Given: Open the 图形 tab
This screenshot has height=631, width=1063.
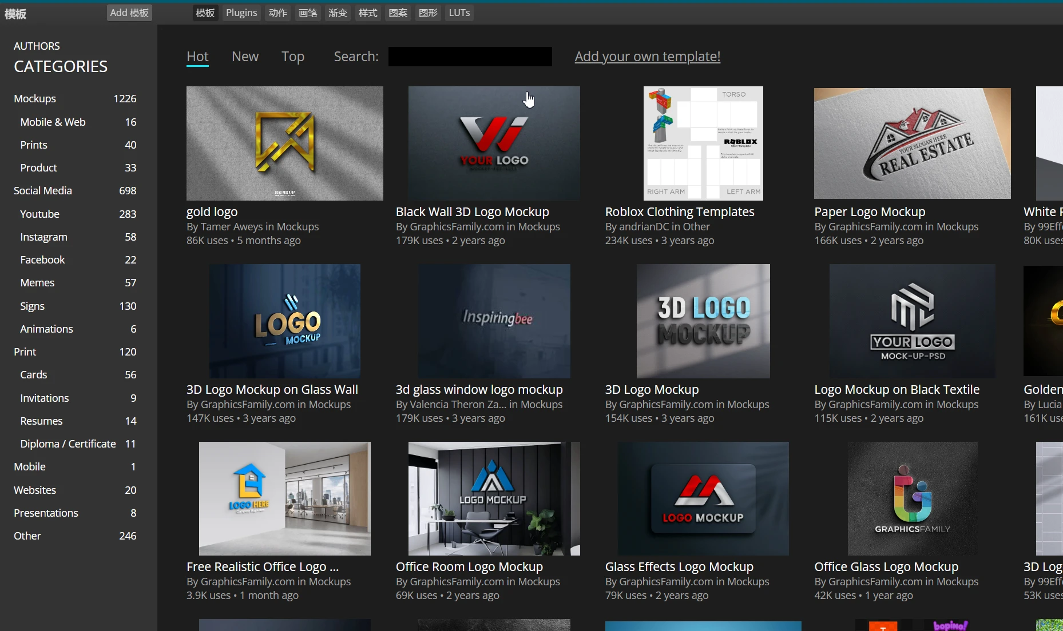Looking at the screenshot, I should pos(428,13).
